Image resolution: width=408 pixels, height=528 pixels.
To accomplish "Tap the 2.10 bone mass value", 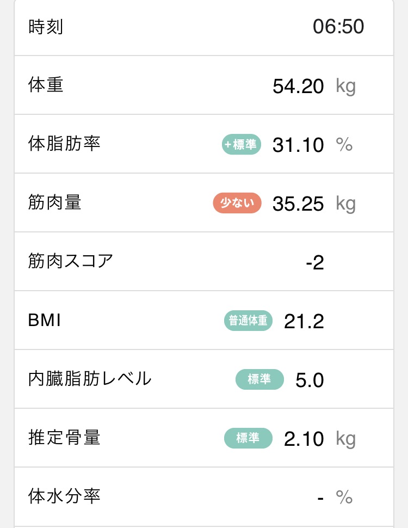I will [x=304, y=439].
